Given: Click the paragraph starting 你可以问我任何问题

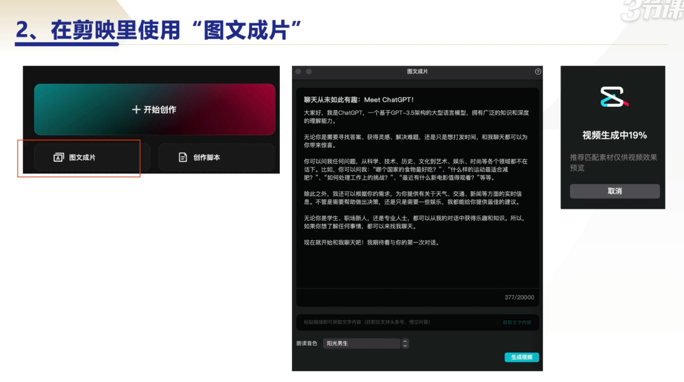Looking at the screenshot, I should 415,169.
